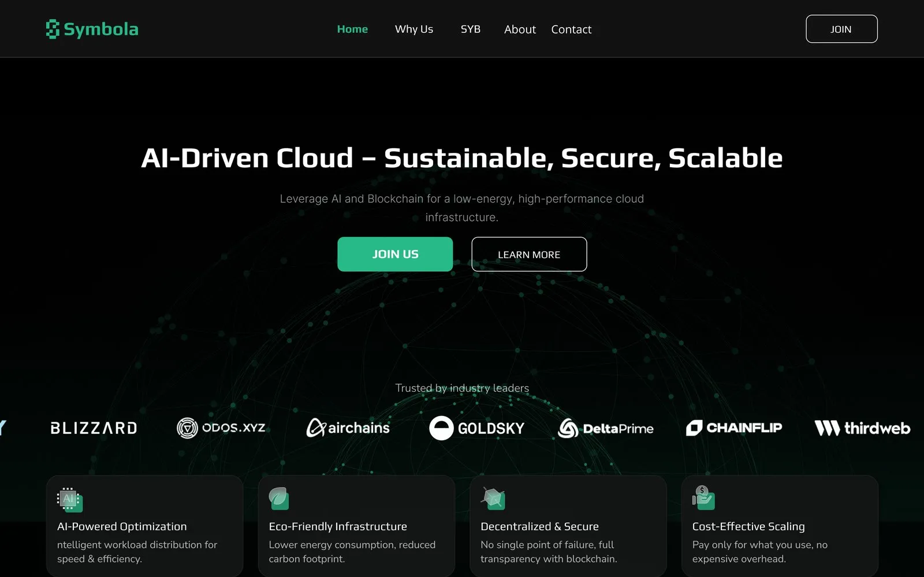Image resolution: width=924 pixels, height=577 pixels.
Task: Click the Leverage AI and Blockchain subtitle
Action: (462, 208)
